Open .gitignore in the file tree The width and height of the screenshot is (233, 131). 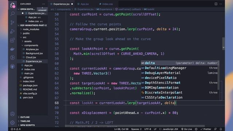(x=28, y=78)
